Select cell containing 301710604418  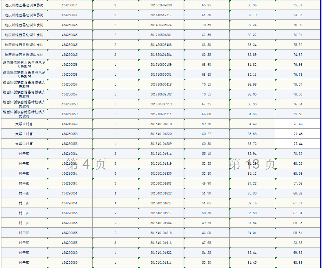point(161,85)
